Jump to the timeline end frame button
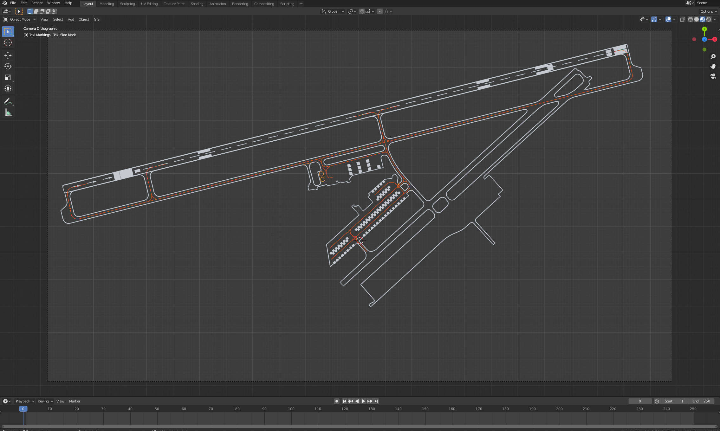This screenshot has width=720, height=431. coord(376,401)
